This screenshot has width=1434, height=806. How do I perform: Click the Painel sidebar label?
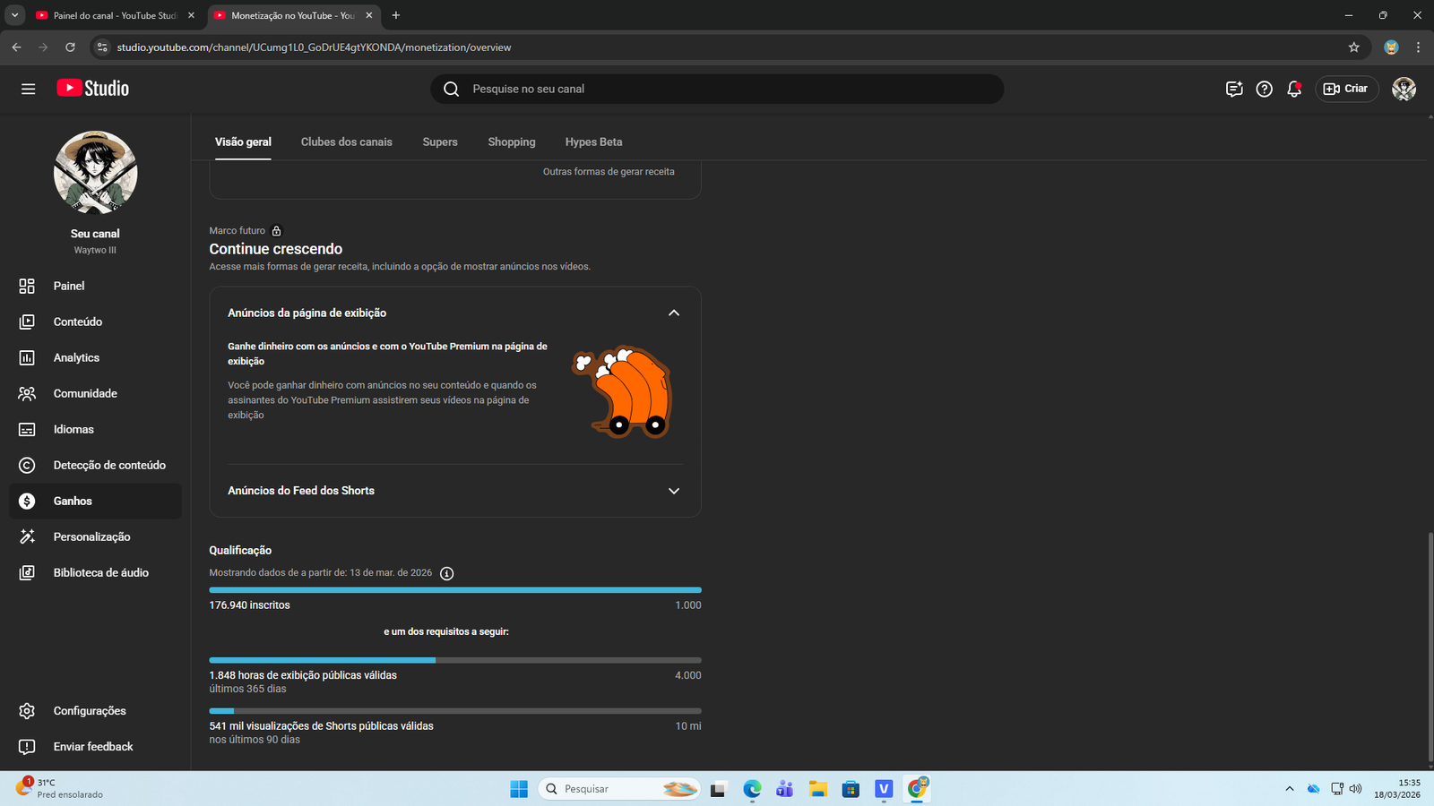(69, 286)
